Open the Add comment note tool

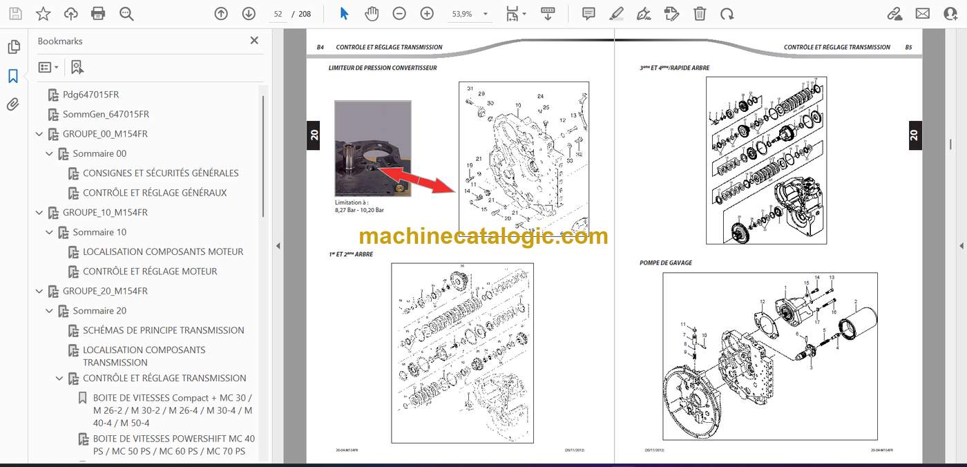(588, 14)
